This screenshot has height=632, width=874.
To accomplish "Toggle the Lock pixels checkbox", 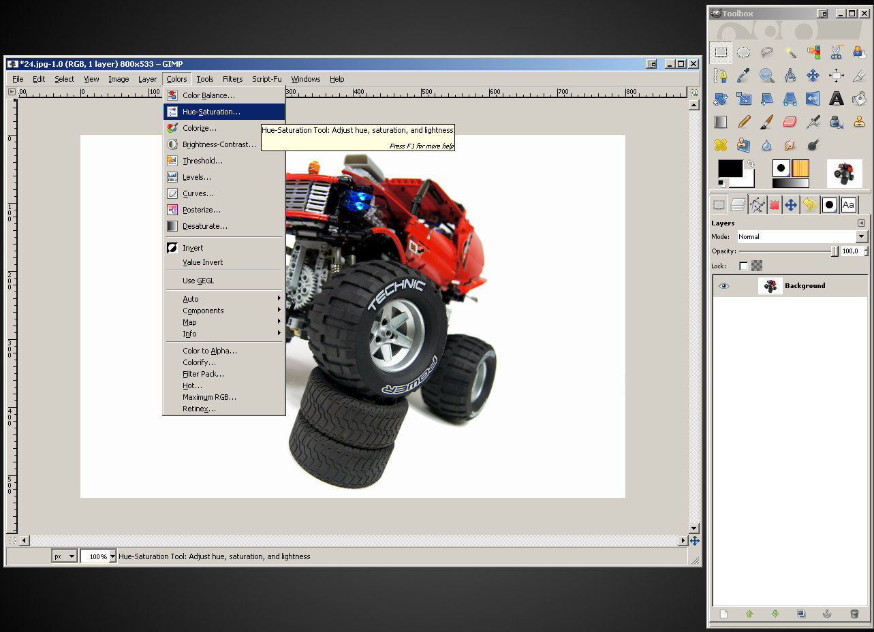I will [x=743, y=266].
